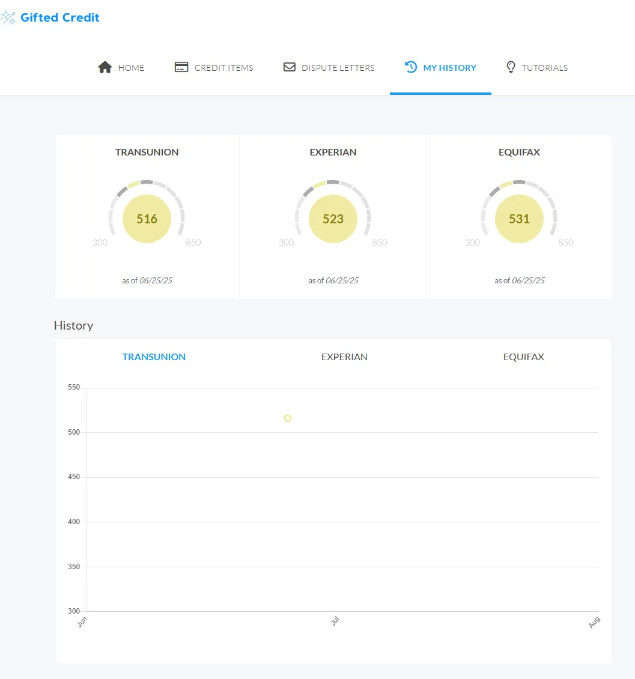This screenshot has height=679, width=635.
Task: Click the 850 maximum label under Experian gauge
Action: click(x=379, y=243)
